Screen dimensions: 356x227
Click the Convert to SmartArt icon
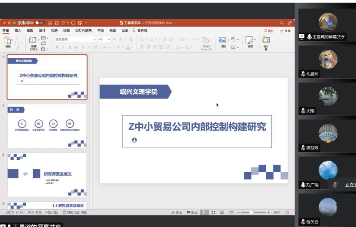pyautogui.click(x=205, y=40)
